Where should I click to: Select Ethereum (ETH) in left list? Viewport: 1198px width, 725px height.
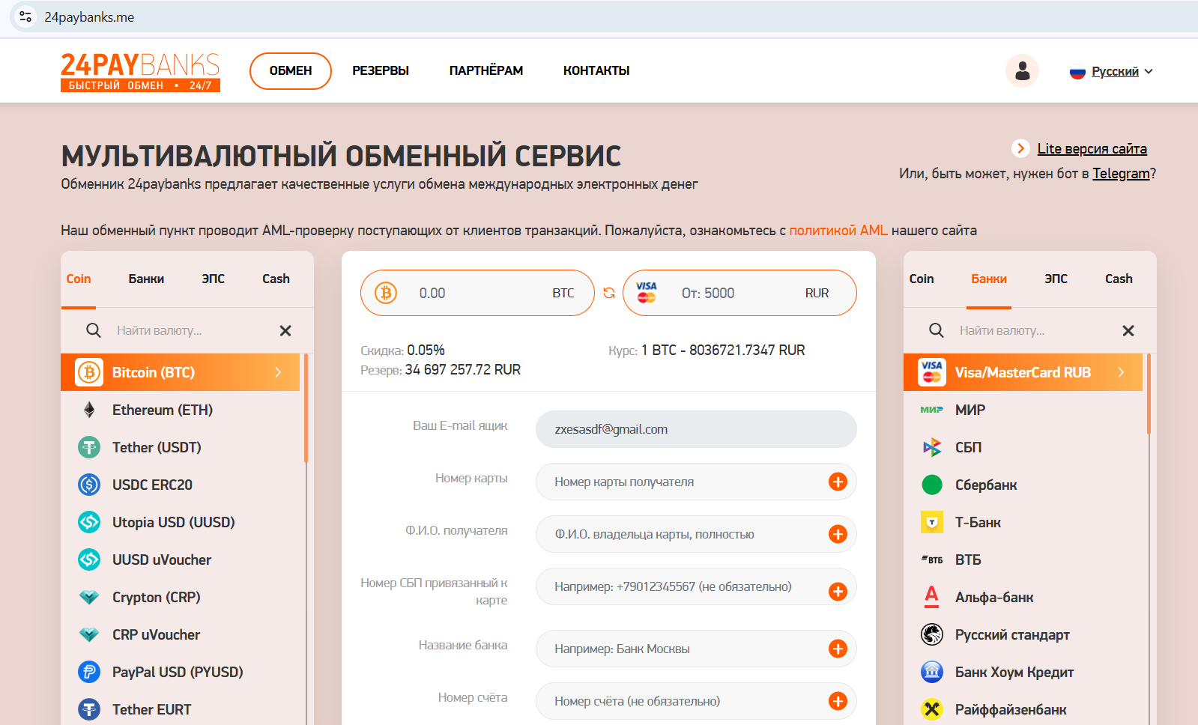tap(163, 410)
